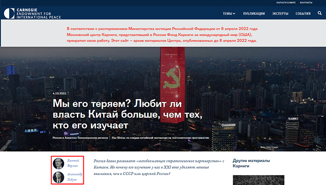Click Евгений Верлин's author photo
The image size is (326, 185).
point(58,164)
